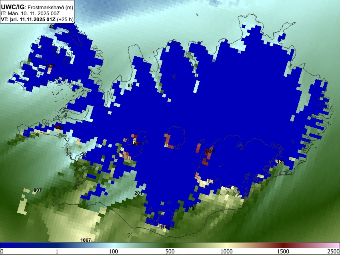
Task: Click the 1000 tick label on the color scale
Action: [226, 251]
